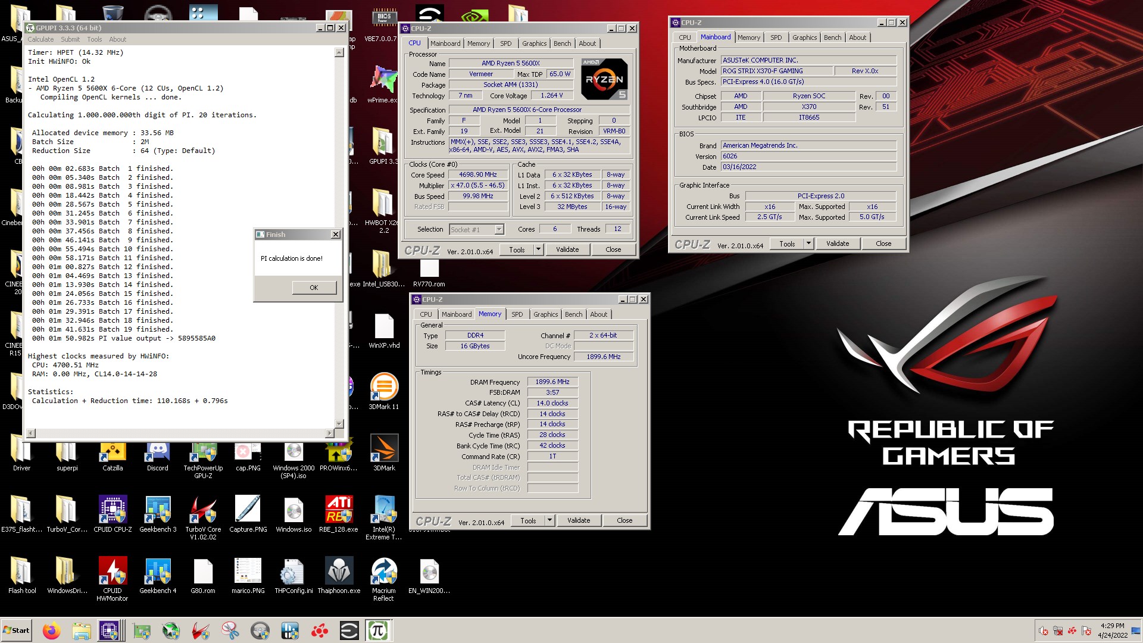Switch to Mainboard tab in CPU tab window
The height and width of the screenshot is (643, 1143).
[445, 43]
